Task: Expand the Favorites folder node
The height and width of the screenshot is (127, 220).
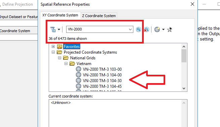Action: (53, 46)
